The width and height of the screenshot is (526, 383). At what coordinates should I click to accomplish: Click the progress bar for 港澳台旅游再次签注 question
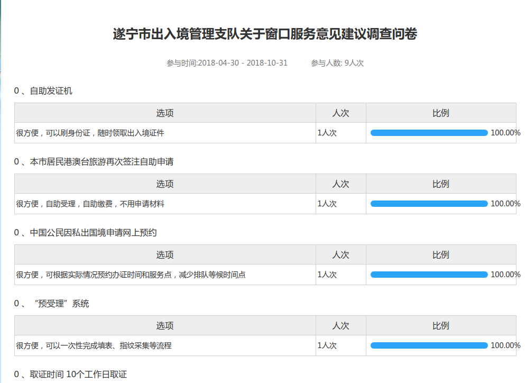click(x=429, y=204)
